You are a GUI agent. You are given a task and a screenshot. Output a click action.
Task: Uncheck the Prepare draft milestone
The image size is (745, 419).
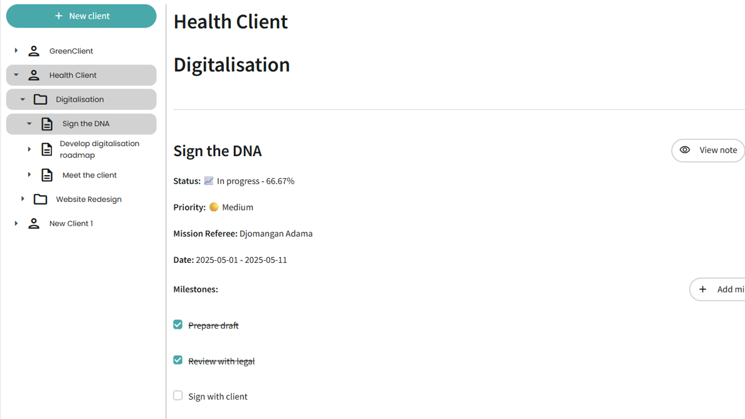(x=178, y=324)
